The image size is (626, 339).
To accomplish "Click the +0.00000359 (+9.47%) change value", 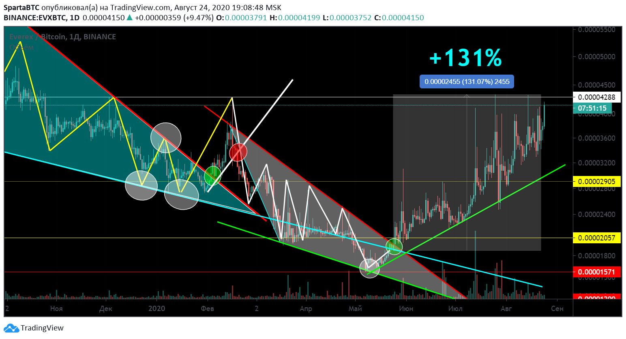I will [x=174, y=18].
